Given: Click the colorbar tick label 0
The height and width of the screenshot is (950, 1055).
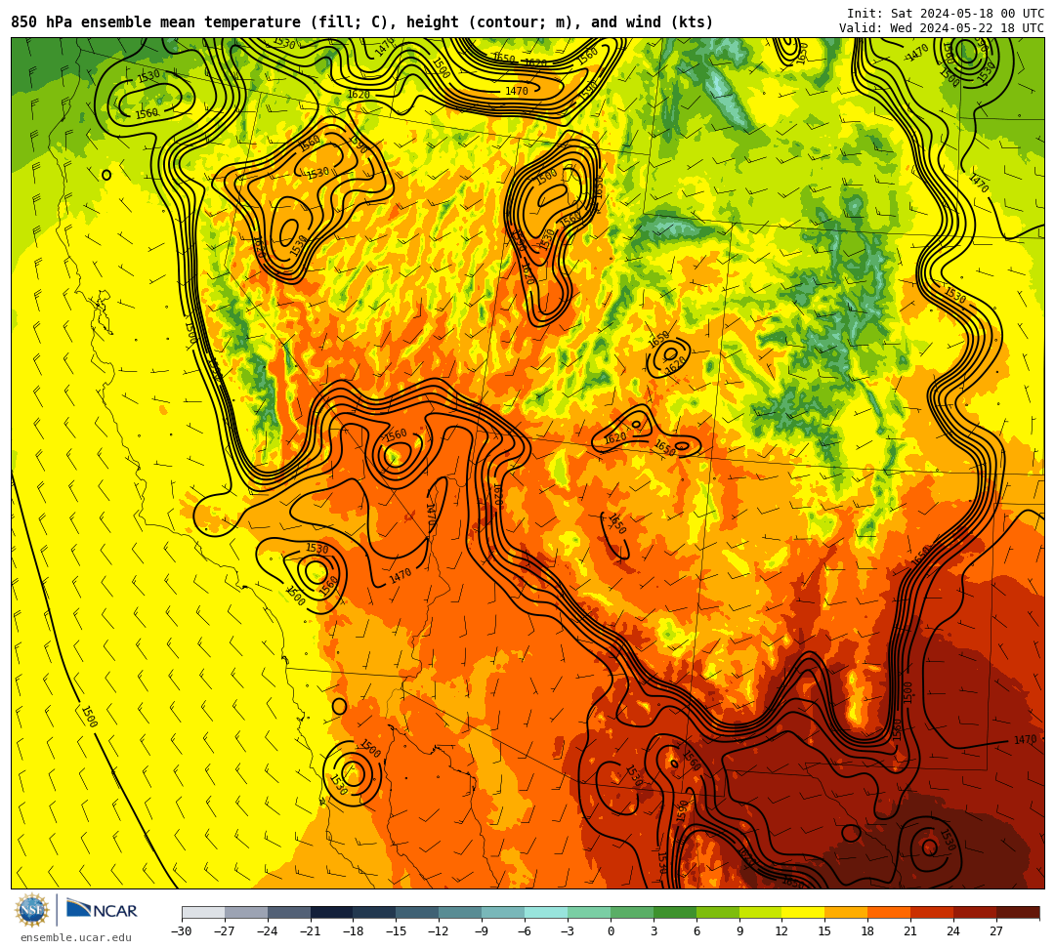Looking at the screenshot, I should pyautogui.click(x=611, y=931).
